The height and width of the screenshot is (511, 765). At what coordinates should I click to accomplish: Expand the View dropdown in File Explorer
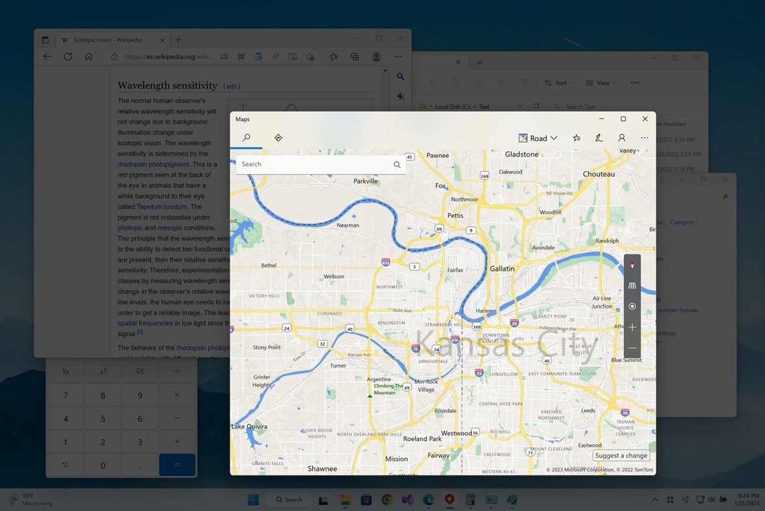pos(601,83)
